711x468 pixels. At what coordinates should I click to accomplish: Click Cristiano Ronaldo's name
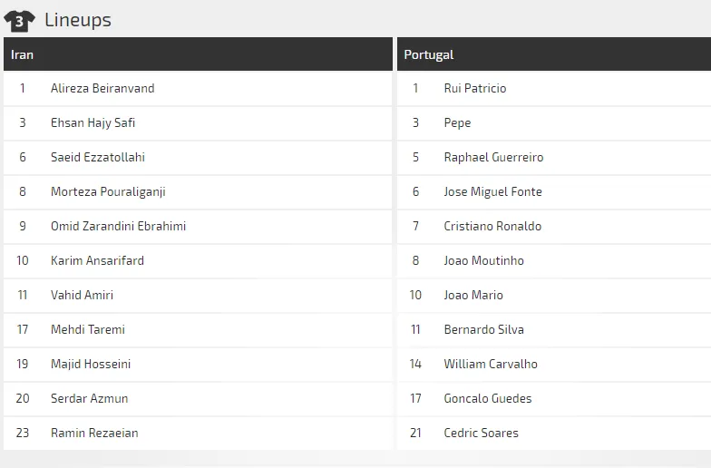492,226
